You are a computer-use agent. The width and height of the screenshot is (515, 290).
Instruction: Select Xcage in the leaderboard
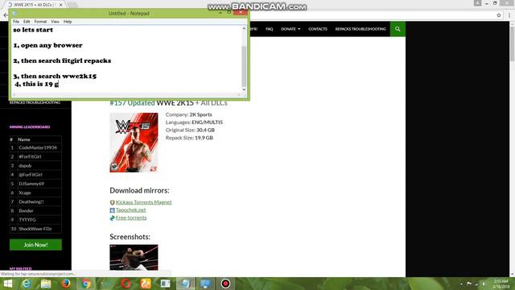25,193
